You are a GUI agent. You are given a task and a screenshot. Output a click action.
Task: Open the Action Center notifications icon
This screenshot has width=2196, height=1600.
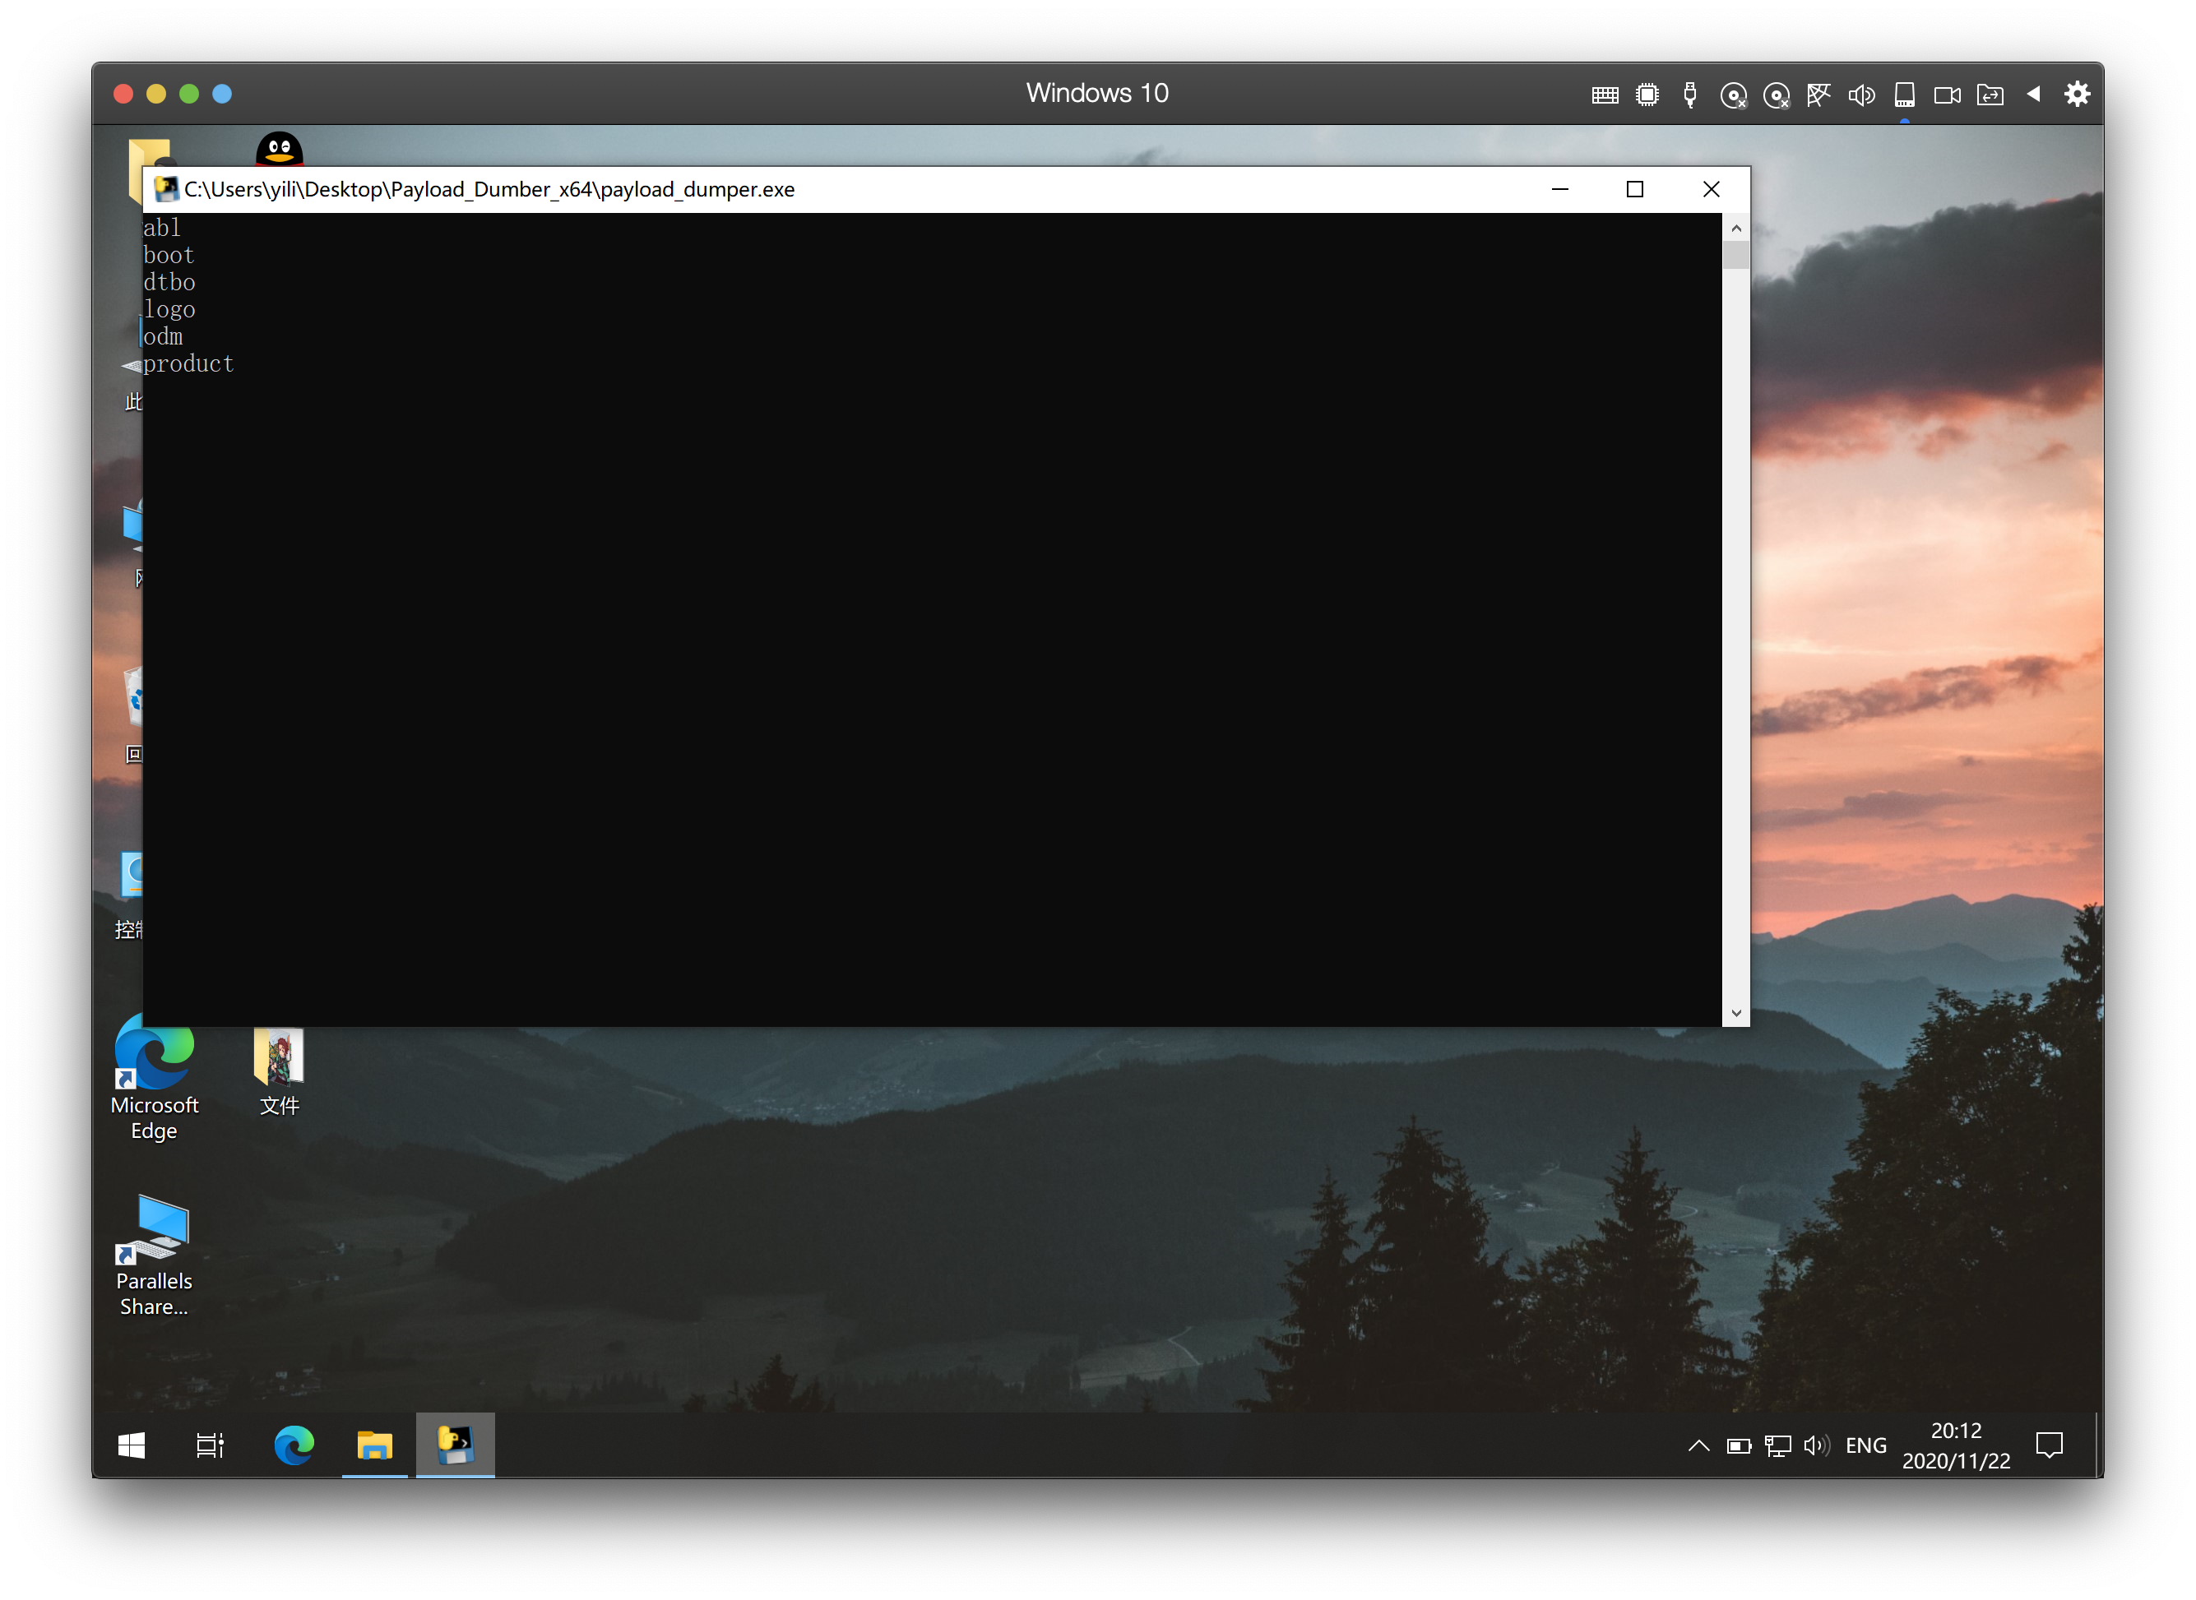point(2050,1446)
